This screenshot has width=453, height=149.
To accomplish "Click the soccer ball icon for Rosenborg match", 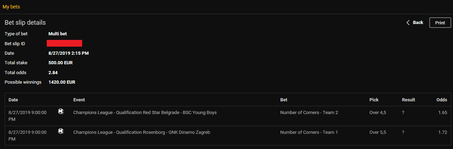I will [61, 131].
